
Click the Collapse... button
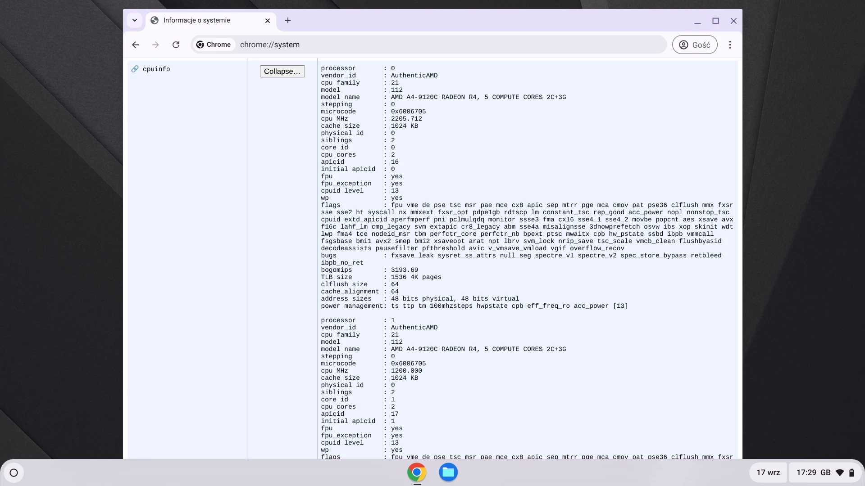point(282,71)
